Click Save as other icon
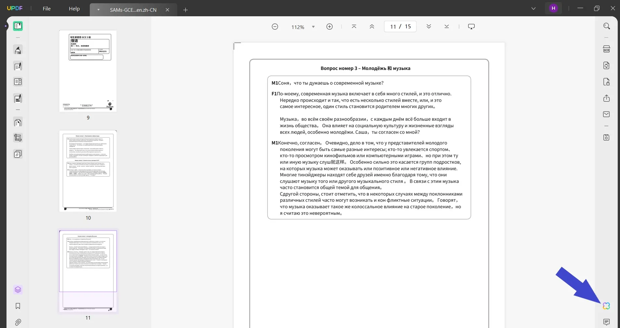This screenshot has width=620, height=328. pos(606,137)
